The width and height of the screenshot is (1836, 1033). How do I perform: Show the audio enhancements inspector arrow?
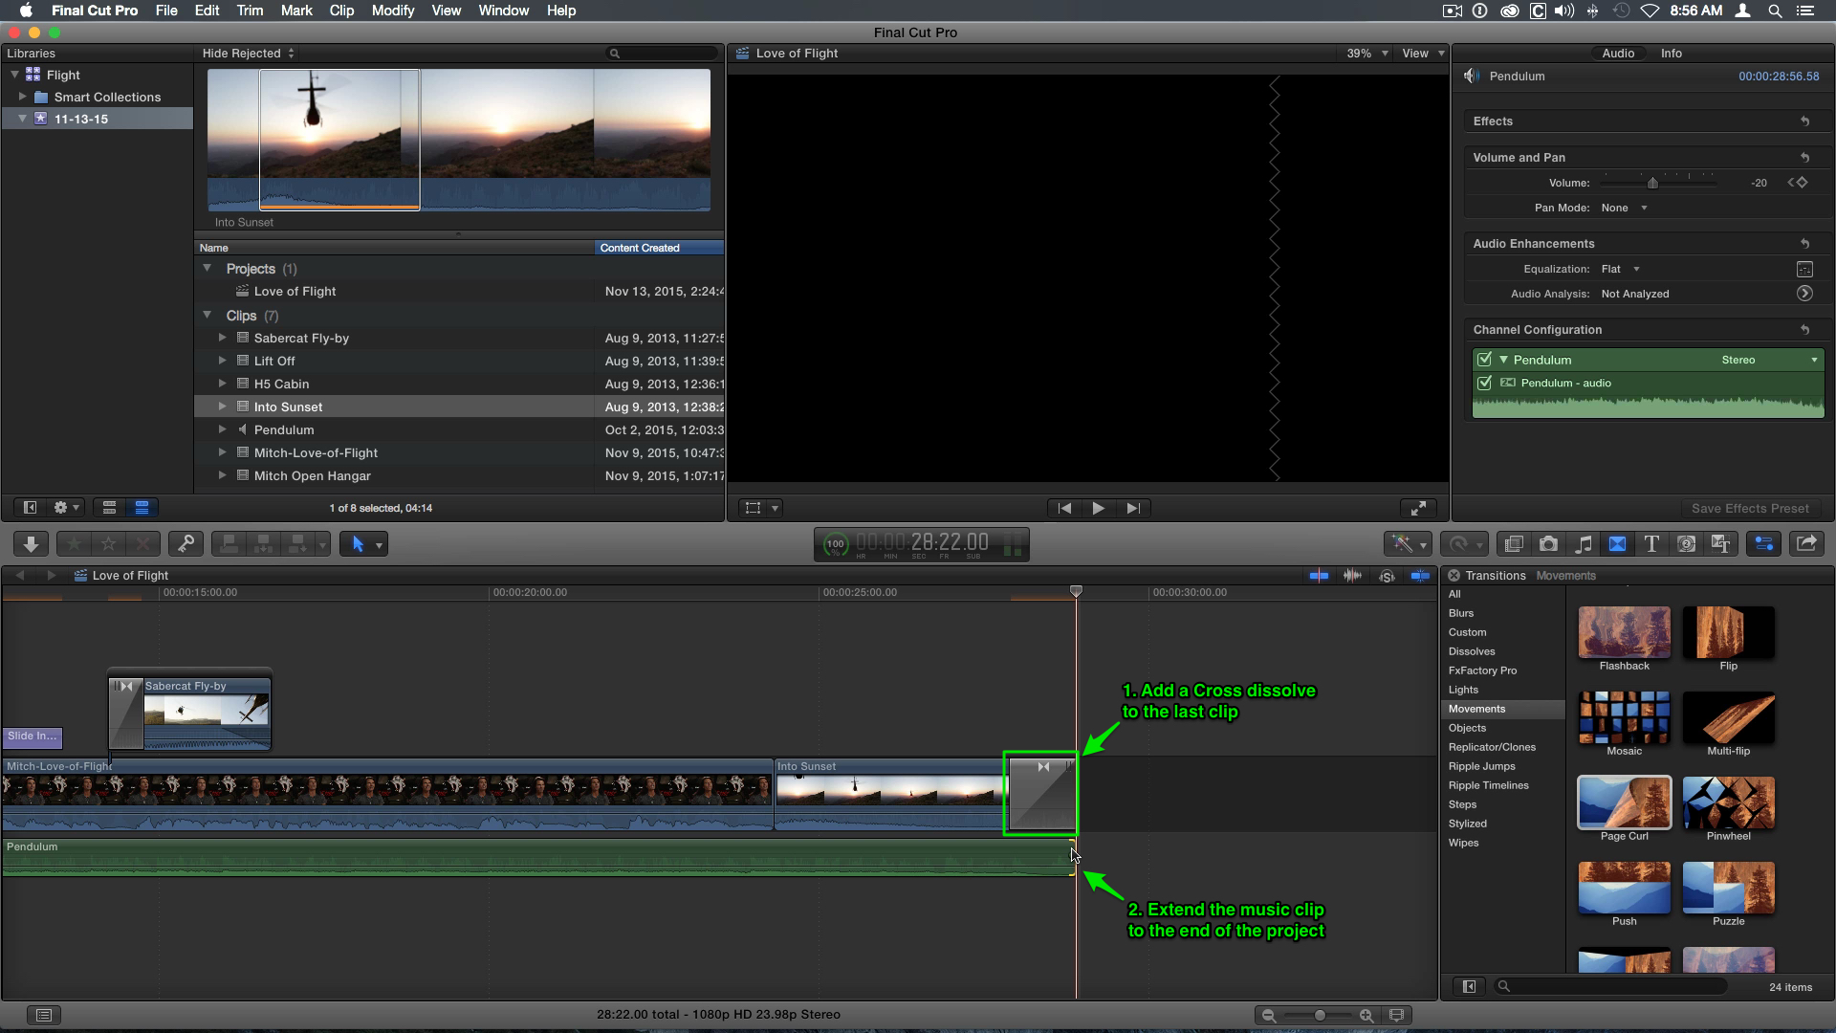(x=1804, y=294)
